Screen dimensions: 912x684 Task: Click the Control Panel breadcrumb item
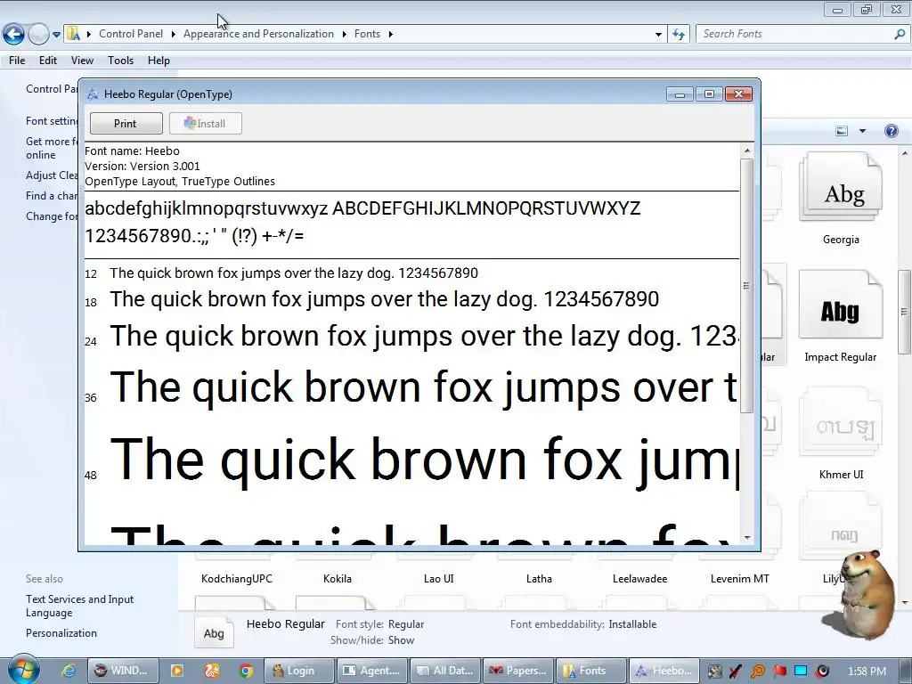(x=131, y=34)
